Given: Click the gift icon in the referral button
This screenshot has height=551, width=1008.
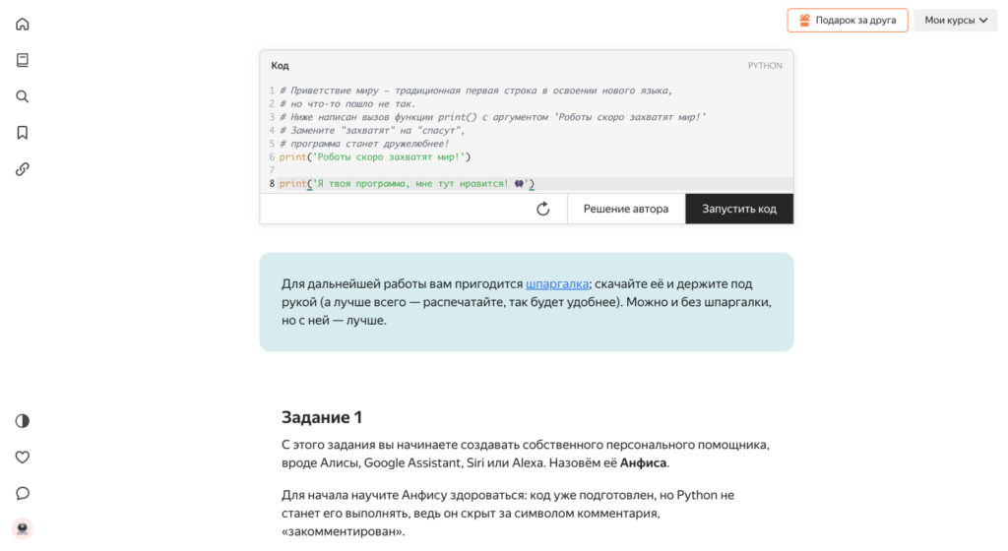Looking at the screenshot, I should pyautogui.click(x=804, y=20).
